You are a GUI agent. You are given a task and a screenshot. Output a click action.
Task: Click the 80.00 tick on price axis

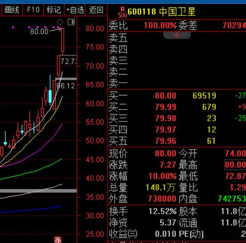[x=95, y=29]
